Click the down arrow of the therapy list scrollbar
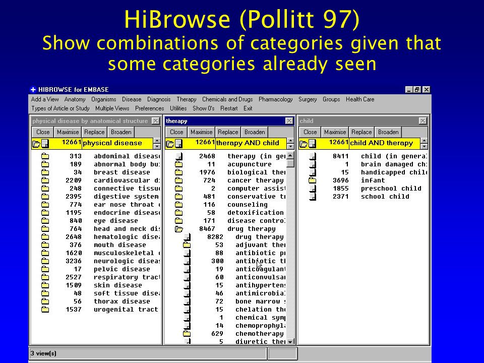 (x=290, y=341)
